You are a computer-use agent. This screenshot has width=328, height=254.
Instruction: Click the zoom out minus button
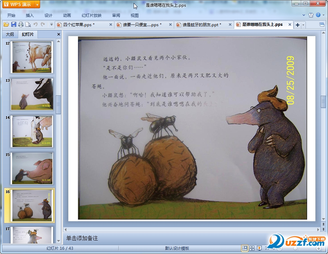click(280, 248)
